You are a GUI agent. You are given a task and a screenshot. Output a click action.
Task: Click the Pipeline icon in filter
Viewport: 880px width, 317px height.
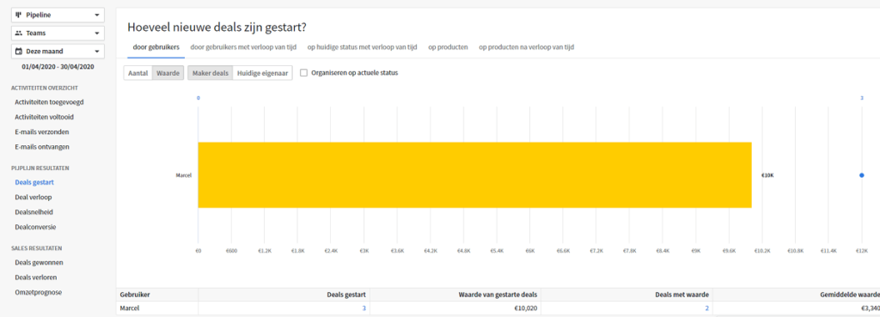tap(19, 15)
